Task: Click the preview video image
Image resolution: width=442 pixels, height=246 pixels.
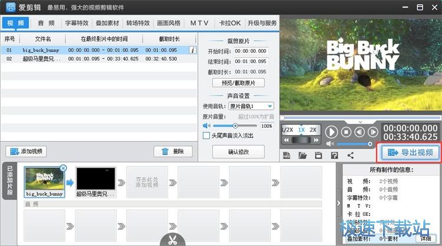Action: click(361, 65)
